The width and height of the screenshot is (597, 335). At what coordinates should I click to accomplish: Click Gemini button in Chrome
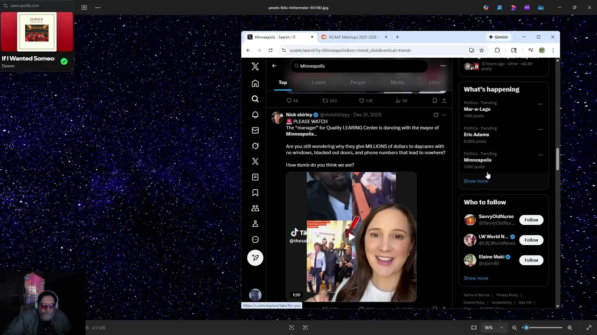(498, 37)
